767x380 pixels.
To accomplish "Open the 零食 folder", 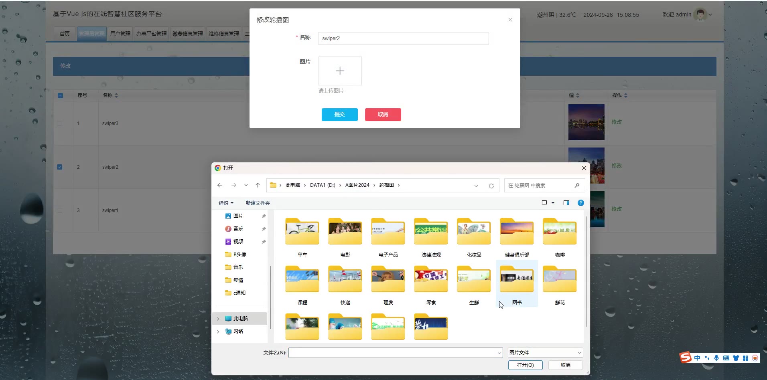I will [x=431, y=285].
